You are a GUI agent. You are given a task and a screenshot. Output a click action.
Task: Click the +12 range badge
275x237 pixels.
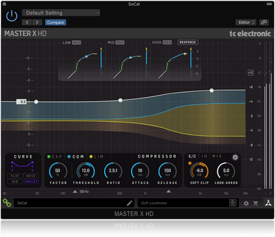coord(251,73)
